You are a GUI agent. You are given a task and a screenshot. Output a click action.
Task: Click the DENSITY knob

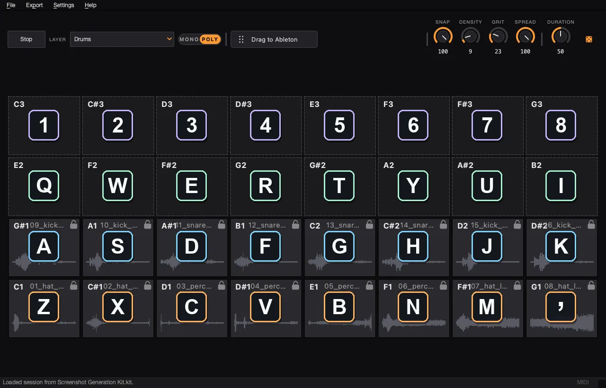[x=471, y=36]
